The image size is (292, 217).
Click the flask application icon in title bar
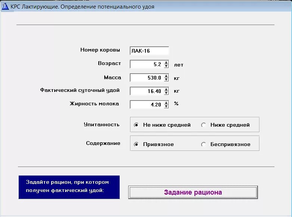[5, 6]
